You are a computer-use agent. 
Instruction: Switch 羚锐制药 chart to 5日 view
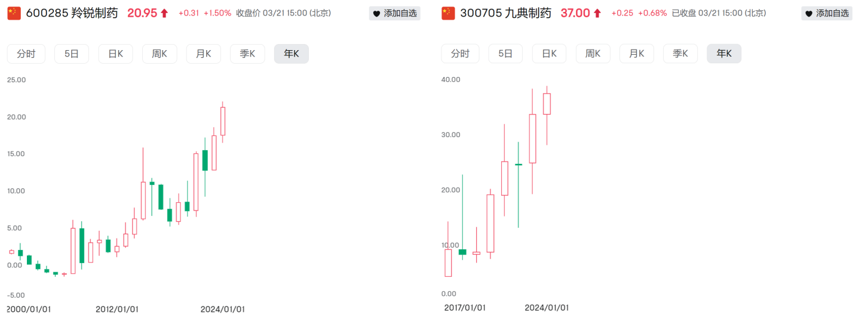pos(72,54)
